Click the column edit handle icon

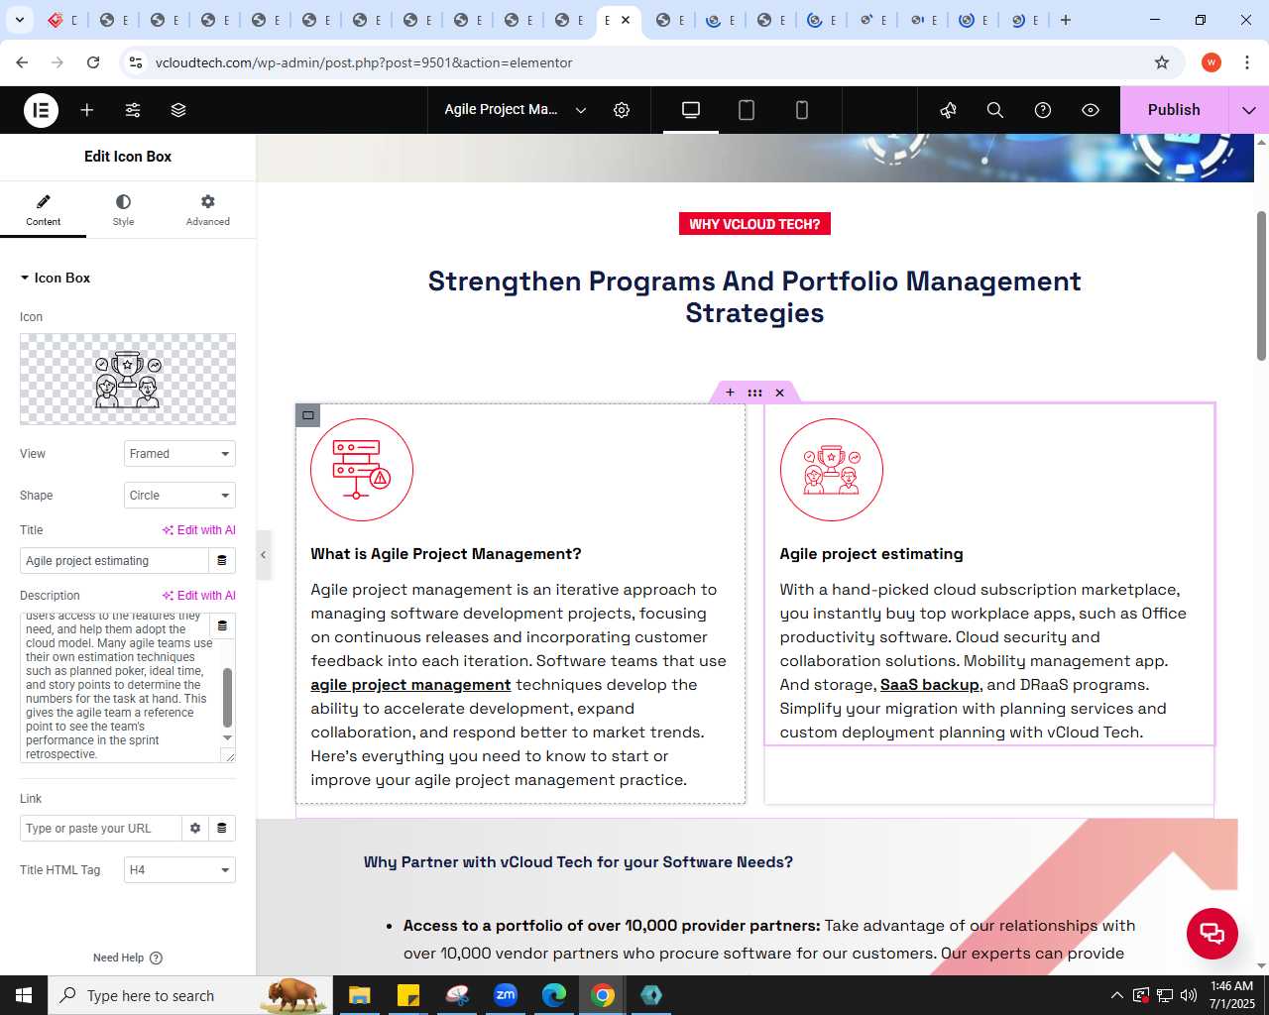308,415
